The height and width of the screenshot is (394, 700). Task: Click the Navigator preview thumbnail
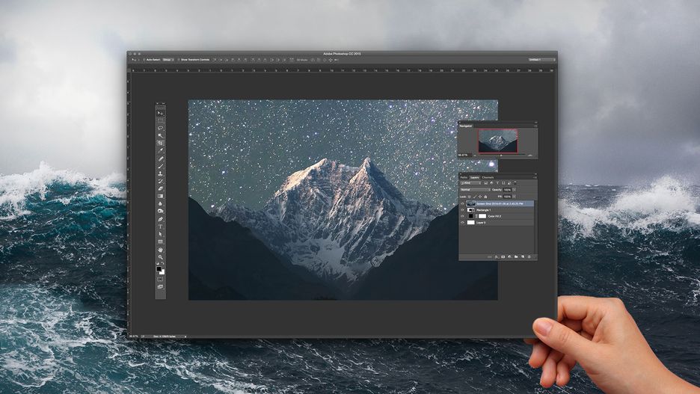click(x=498, y=141)
